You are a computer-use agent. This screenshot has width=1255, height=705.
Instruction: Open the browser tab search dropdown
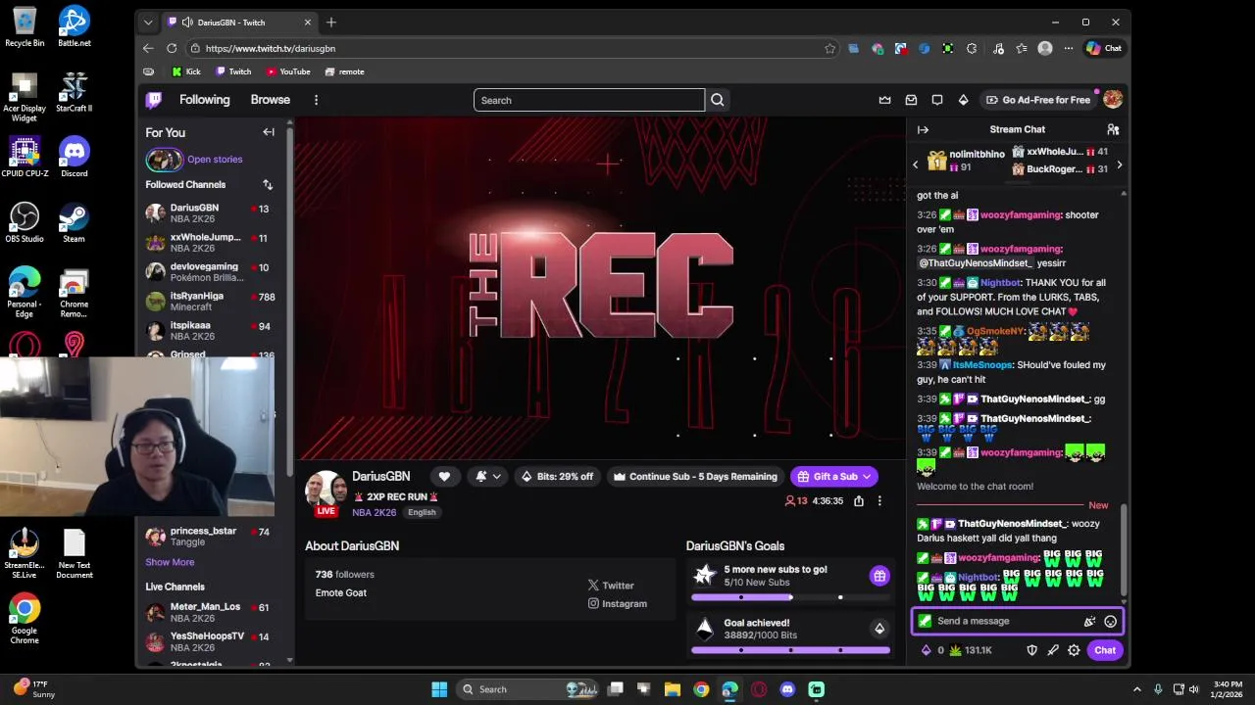pos(148,22)
